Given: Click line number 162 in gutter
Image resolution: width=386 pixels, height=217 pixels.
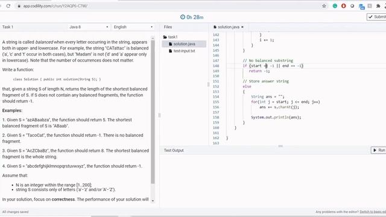Looking at the screenshot, I should [216, 138].
